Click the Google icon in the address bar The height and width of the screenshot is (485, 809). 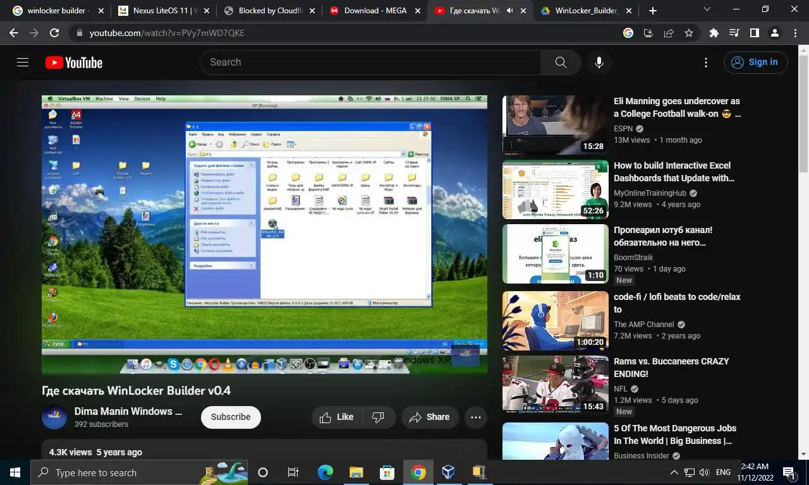pyautogui.click(x=628, y=33)
